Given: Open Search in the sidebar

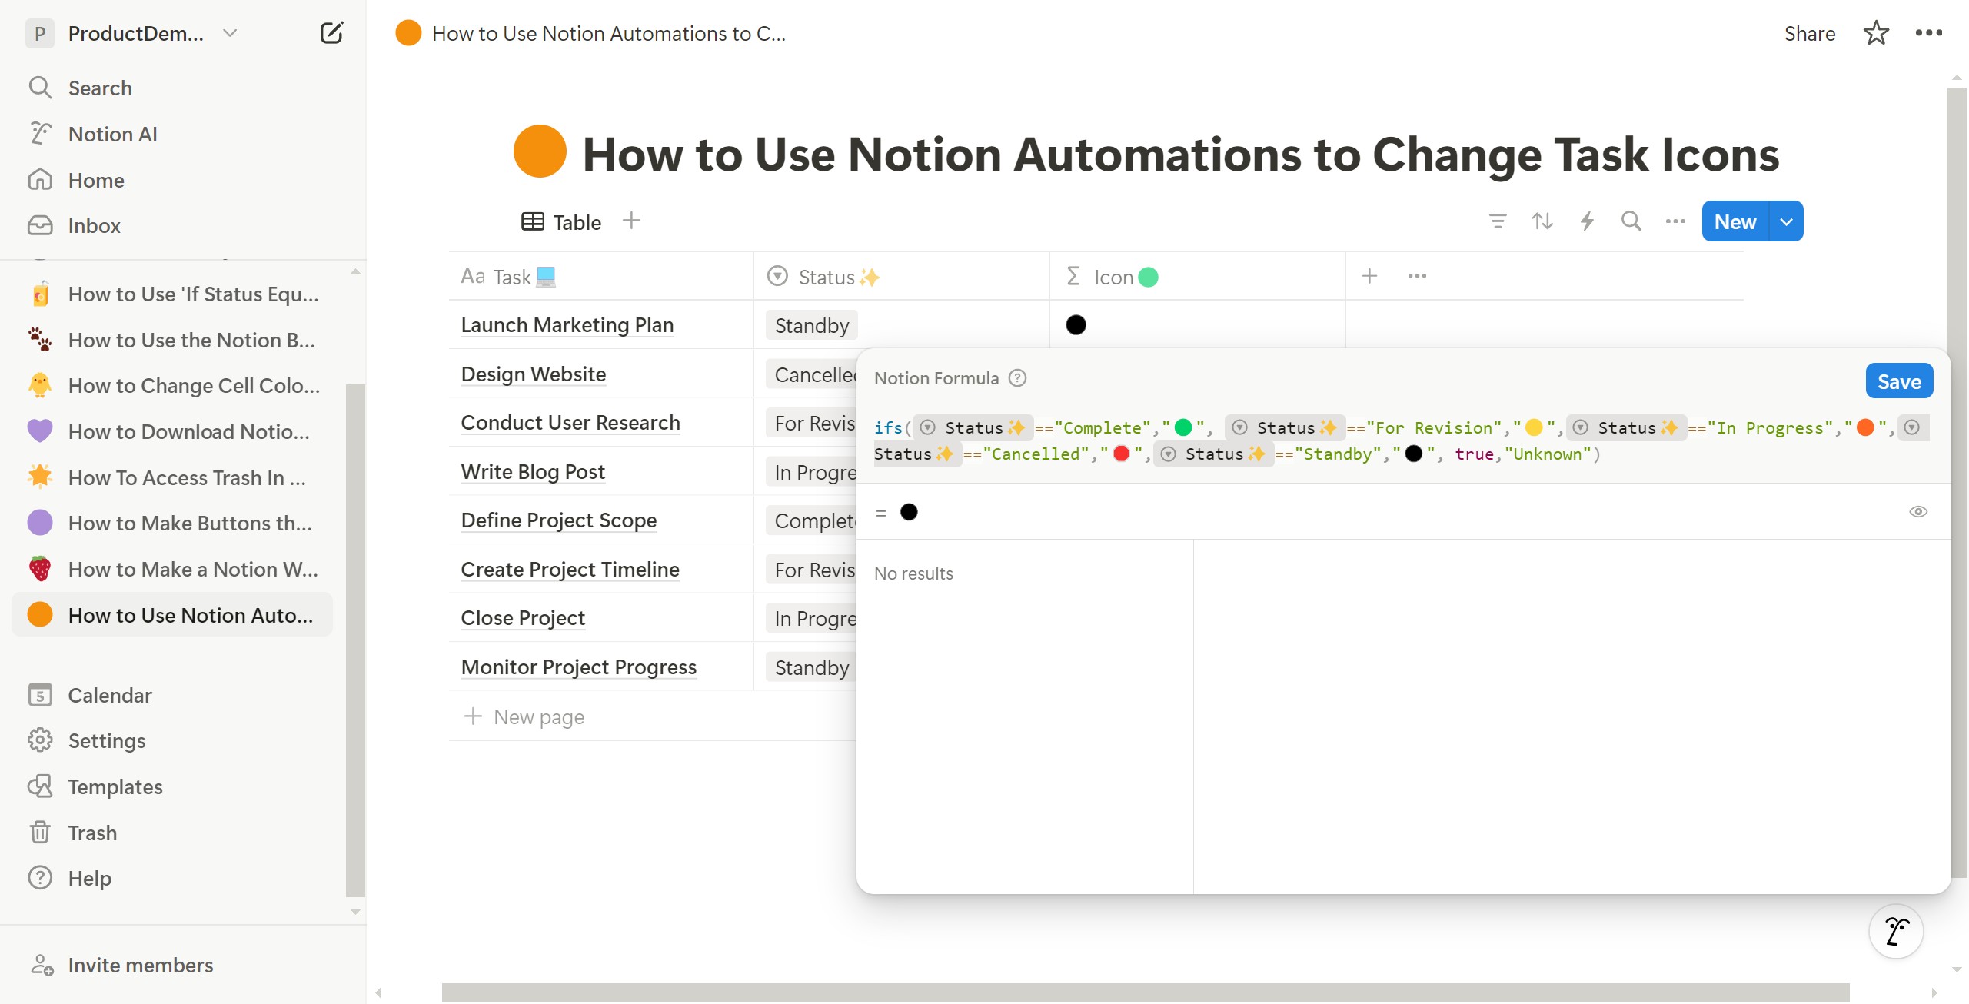Looking at the screenshot, I should [100, 88].
